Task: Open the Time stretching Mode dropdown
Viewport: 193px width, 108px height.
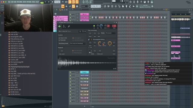Action: (x=110, y=33)
